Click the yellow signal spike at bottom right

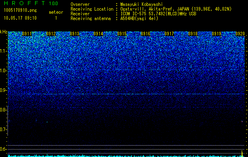(x=242, y=153)
